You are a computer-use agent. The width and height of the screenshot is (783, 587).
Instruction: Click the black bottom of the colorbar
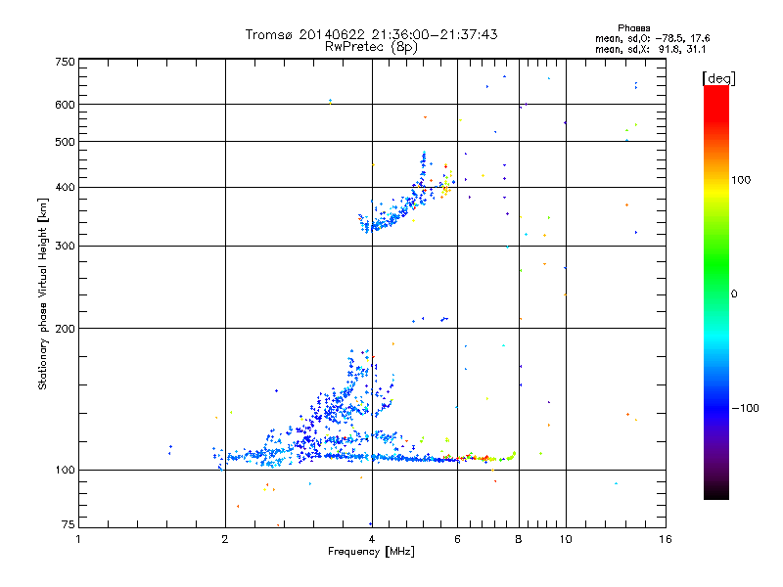coord(716,492)
